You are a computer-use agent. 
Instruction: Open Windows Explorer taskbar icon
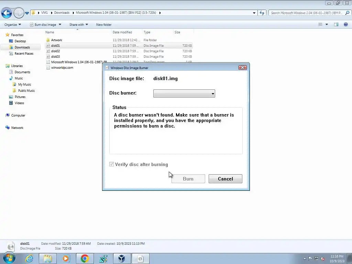(x=48, y=258)
